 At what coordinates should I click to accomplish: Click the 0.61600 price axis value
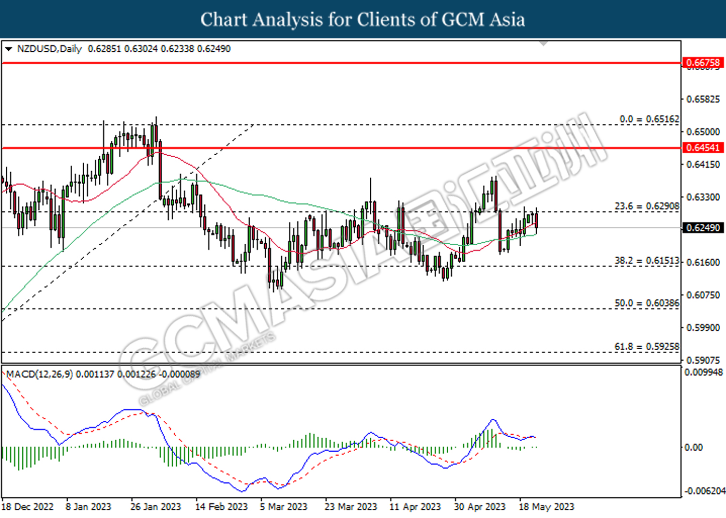coord(703,262)
